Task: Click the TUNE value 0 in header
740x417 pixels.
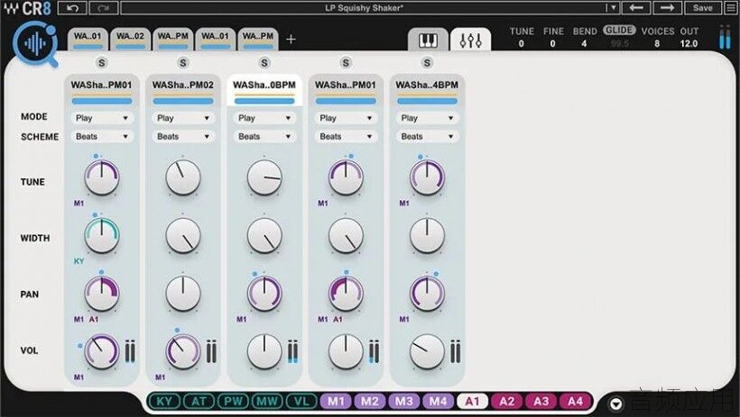Action: [x=521, y=44]
